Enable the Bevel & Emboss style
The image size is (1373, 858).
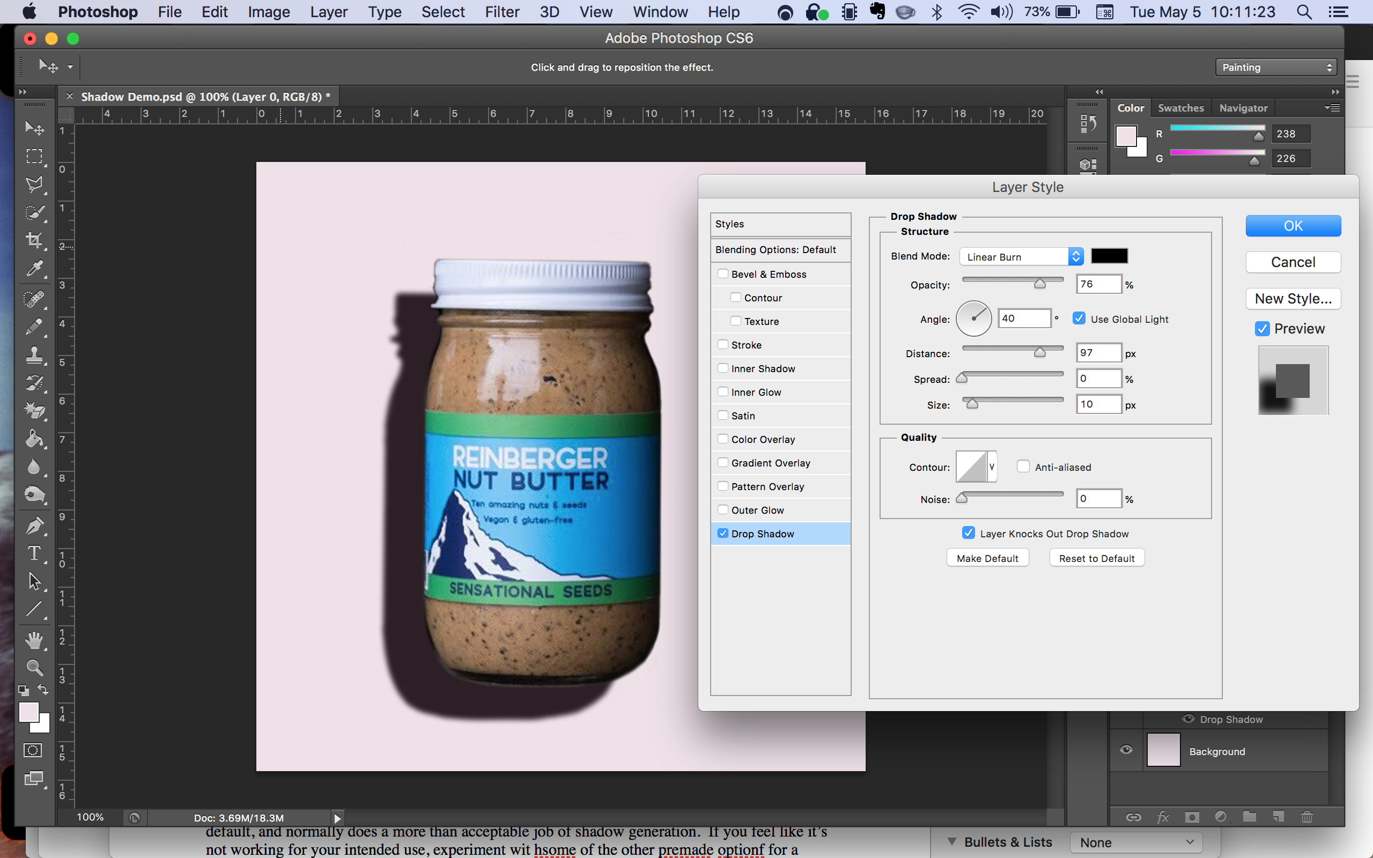(723, 274)
